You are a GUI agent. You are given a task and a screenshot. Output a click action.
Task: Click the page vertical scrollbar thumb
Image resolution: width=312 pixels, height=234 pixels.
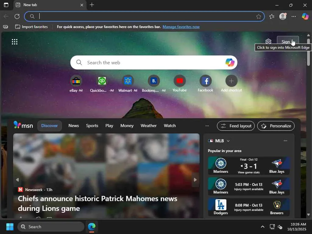coord(308,52)
